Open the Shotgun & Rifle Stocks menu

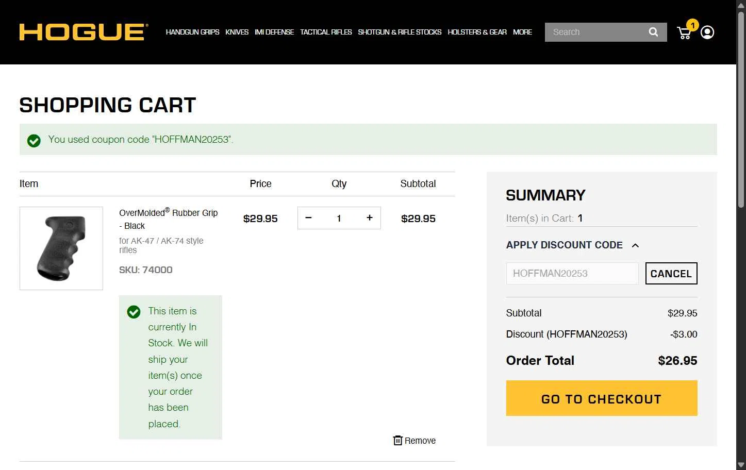tap(400, 32)
